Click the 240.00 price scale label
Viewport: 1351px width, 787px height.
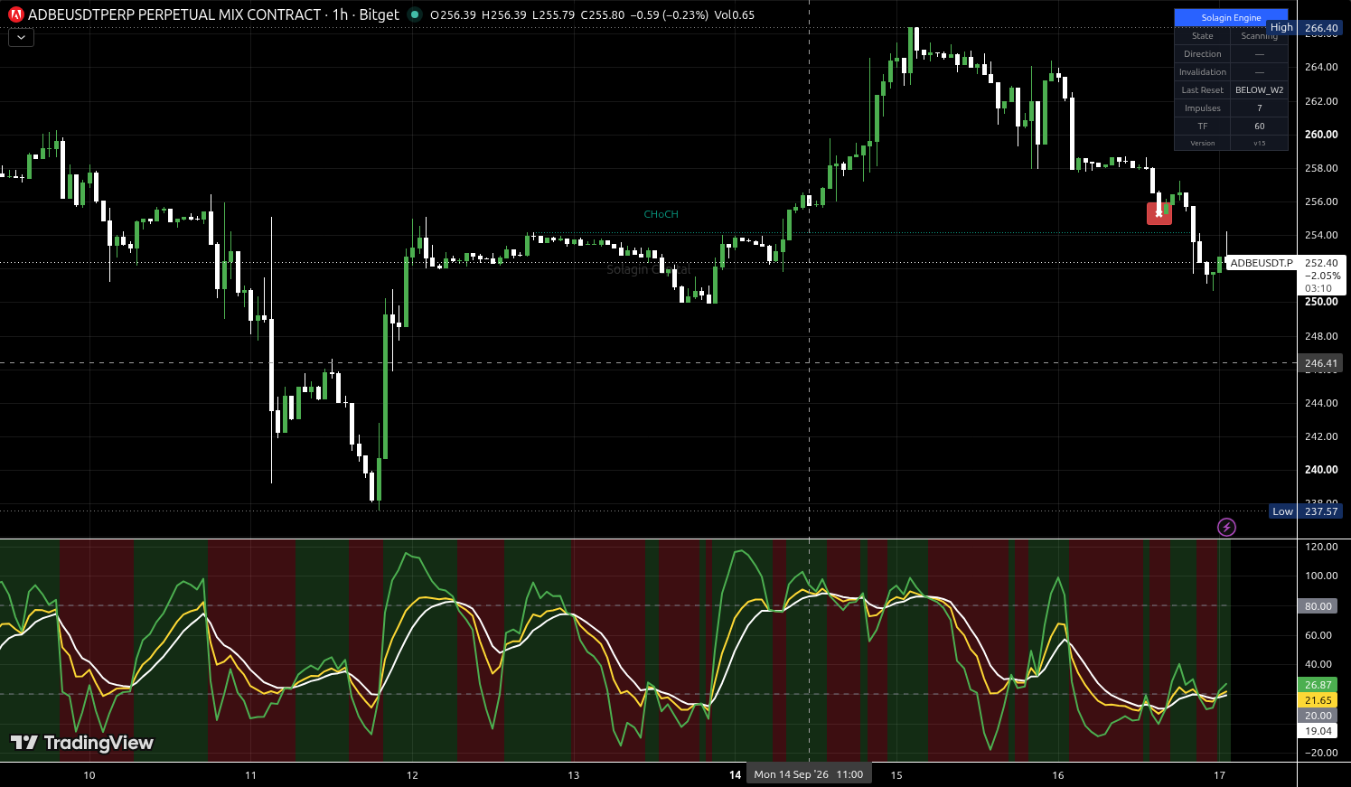[1321, 470]
